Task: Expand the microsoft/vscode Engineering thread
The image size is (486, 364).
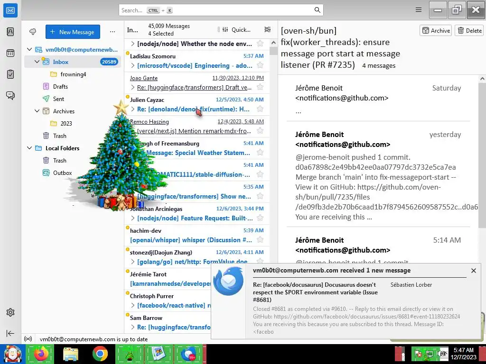Action: point(133,65)
